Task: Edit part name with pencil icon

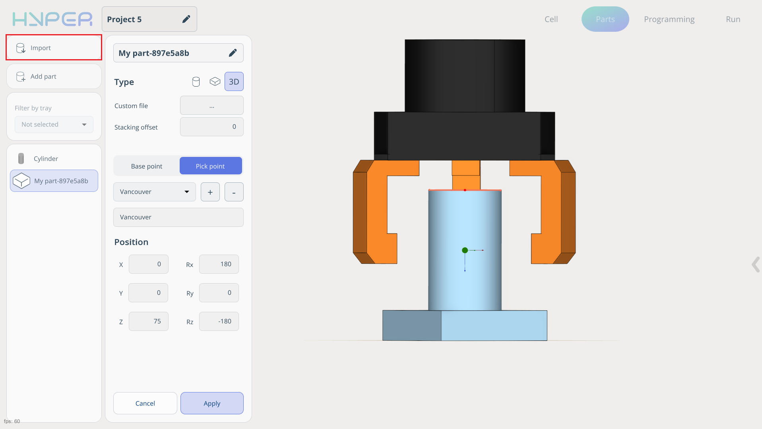Action: pyautogui.click(x=233, y=53)
